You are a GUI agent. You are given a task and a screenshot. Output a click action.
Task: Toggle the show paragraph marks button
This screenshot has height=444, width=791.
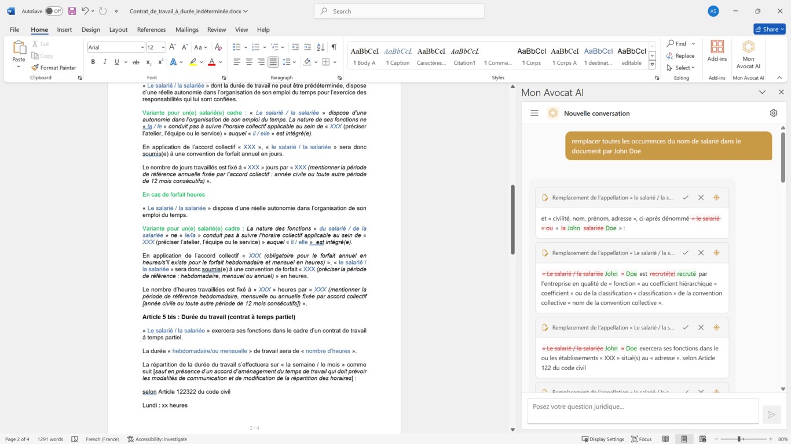(334, 47)
